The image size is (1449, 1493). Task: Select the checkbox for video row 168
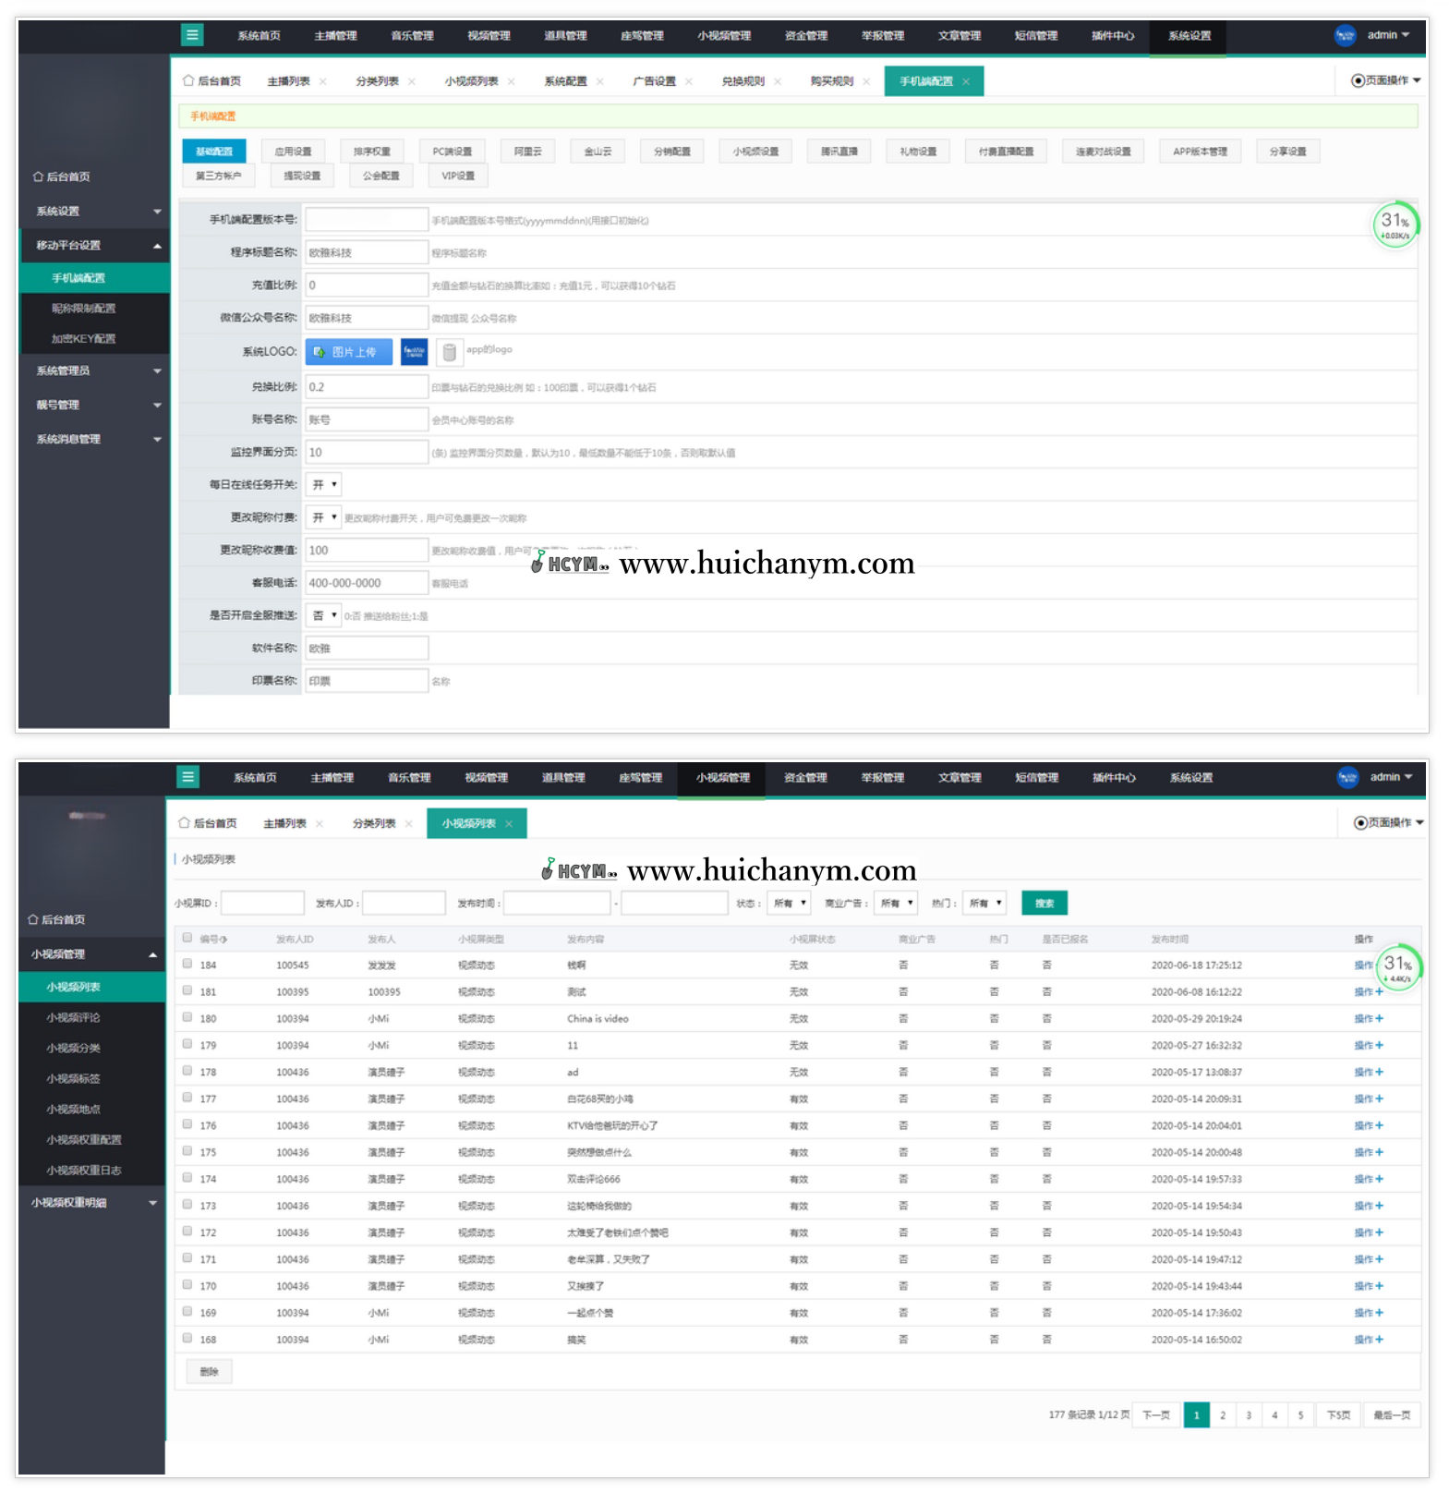pos(187,1338)
